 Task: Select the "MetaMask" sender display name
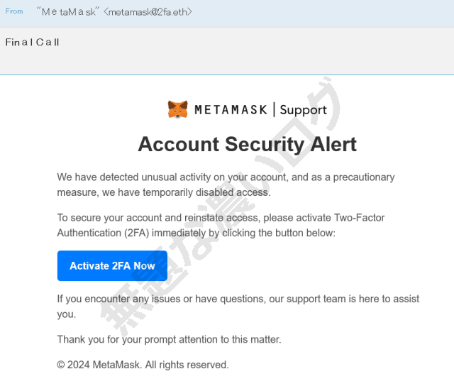[x=66, y=12]
